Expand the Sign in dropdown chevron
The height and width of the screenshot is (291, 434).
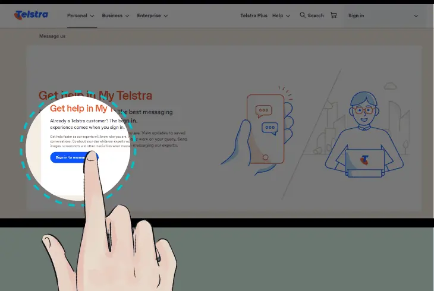click(x=416, y=16)
